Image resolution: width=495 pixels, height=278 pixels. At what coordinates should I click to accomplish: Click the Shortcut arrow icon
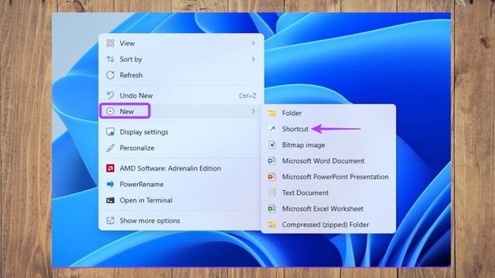pos(272,129)
